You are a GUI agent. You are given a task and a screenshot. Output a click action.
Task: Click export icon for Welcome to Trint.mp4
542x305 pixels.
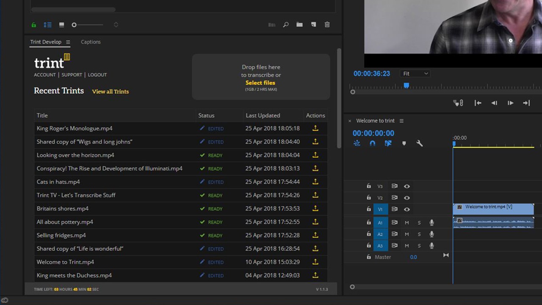tap(315, 261)
